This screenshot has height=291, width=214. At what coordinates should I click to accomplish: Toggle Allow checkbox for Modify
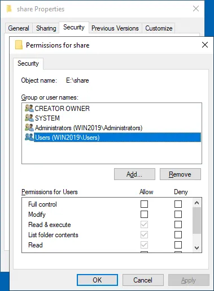[144, 215]
